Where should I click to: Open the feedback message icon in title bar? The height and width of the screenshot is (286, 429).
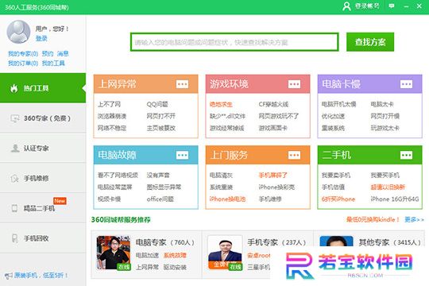pos(392,6)
